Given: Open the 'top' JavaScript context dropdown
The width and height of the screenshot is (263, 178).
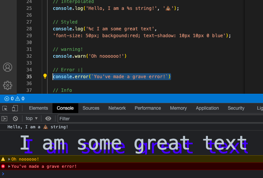Looking at the screenshot, I should 32,118.
